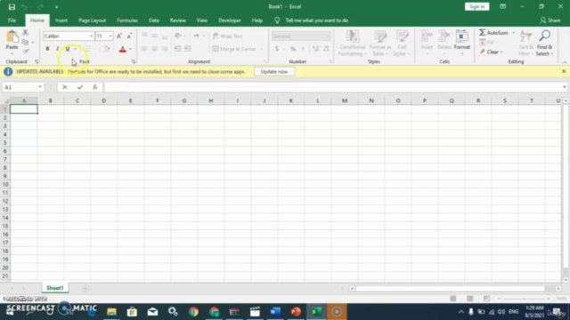Switch to the Page Layout tab
The width and height of the screenshot is (570, 320).
pyautogui.click(x=92, y=20)
